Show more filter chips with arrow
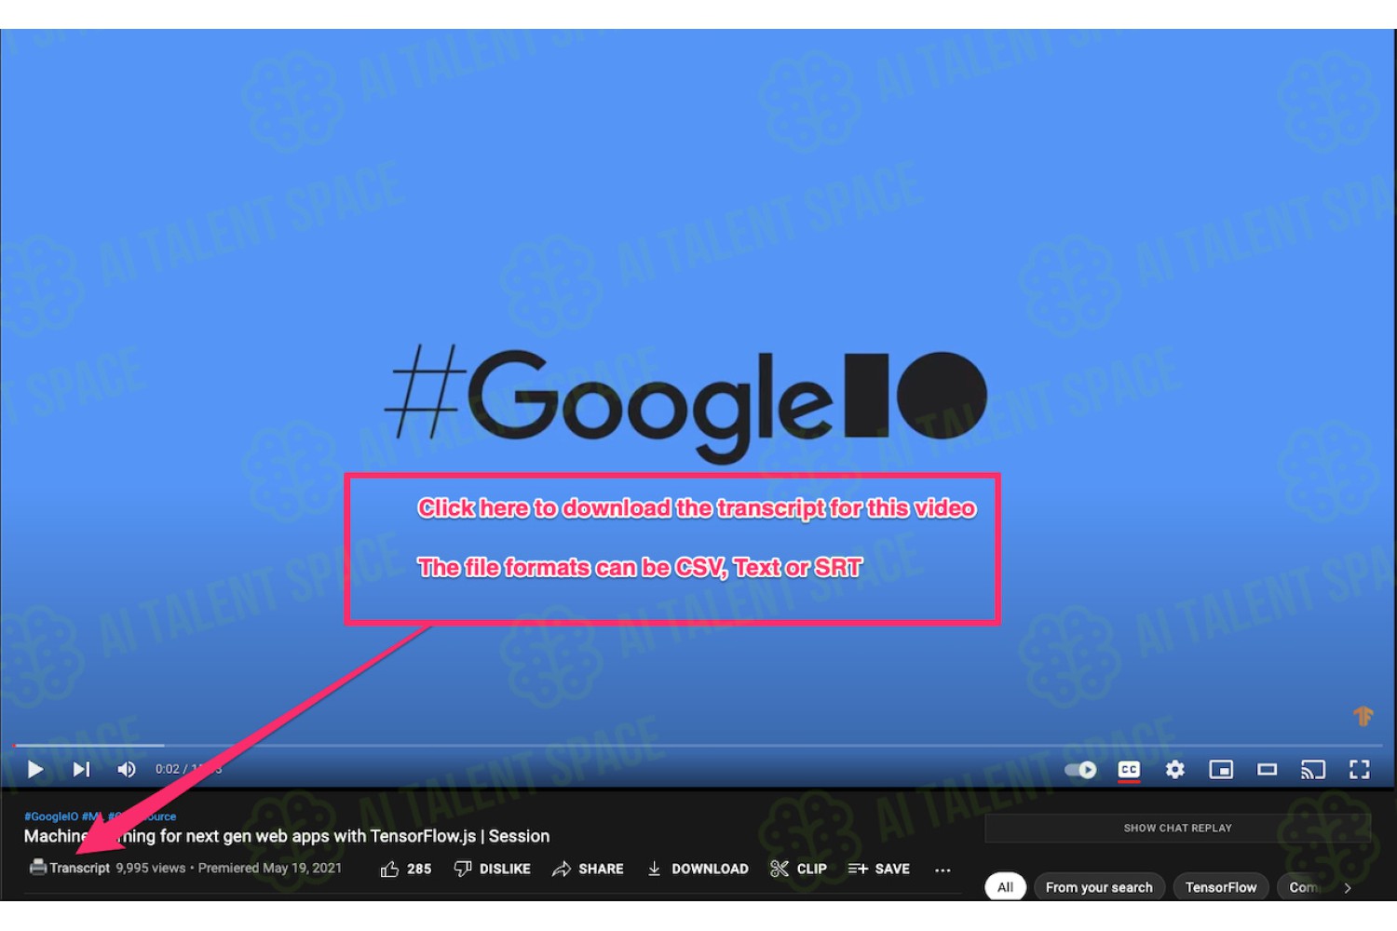 (1348, 888)
